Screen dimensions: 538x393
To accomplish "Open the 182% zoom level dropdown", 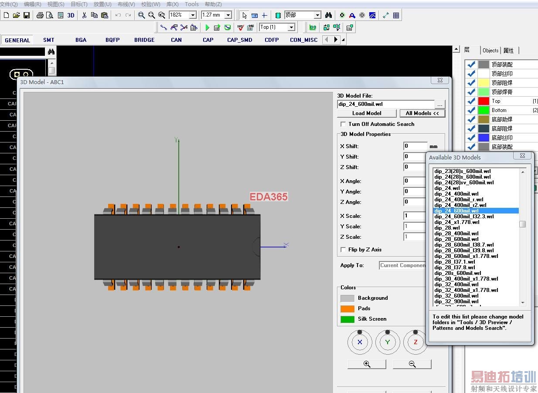I will click(x=193, y=15).
